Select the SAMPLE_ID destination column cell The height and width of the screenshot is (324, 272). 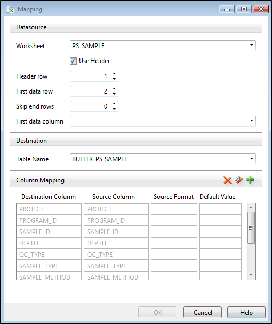[x=49, y=232]
